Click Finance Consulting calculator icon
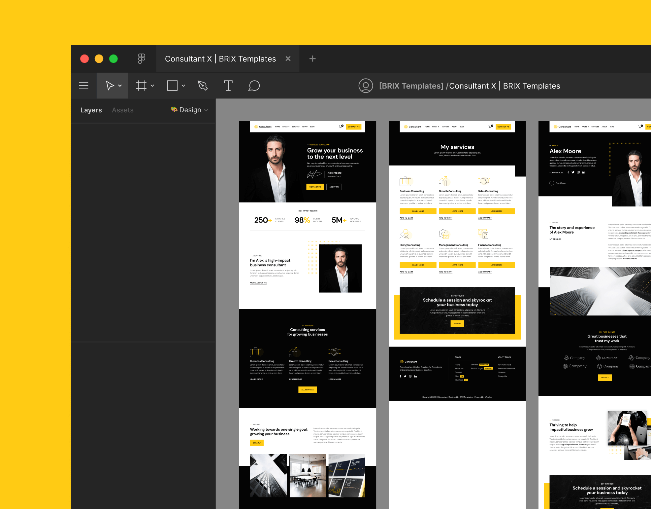651x509 pixels. pos(483,234)
